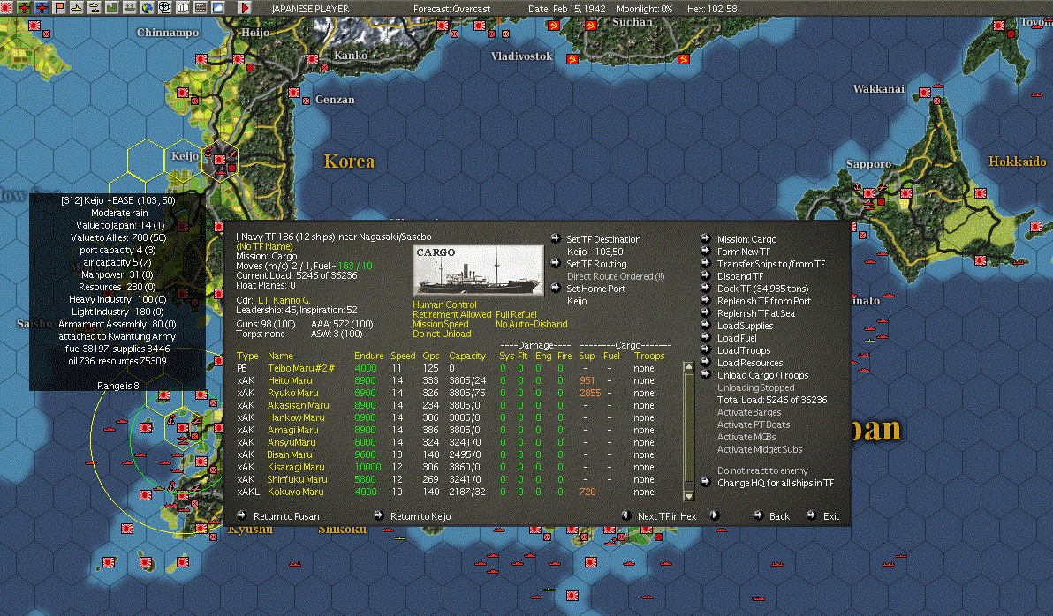This screenshot has width=1053, height=616.
Task: Select Load Resources option
Action: [x=749, y=363]
